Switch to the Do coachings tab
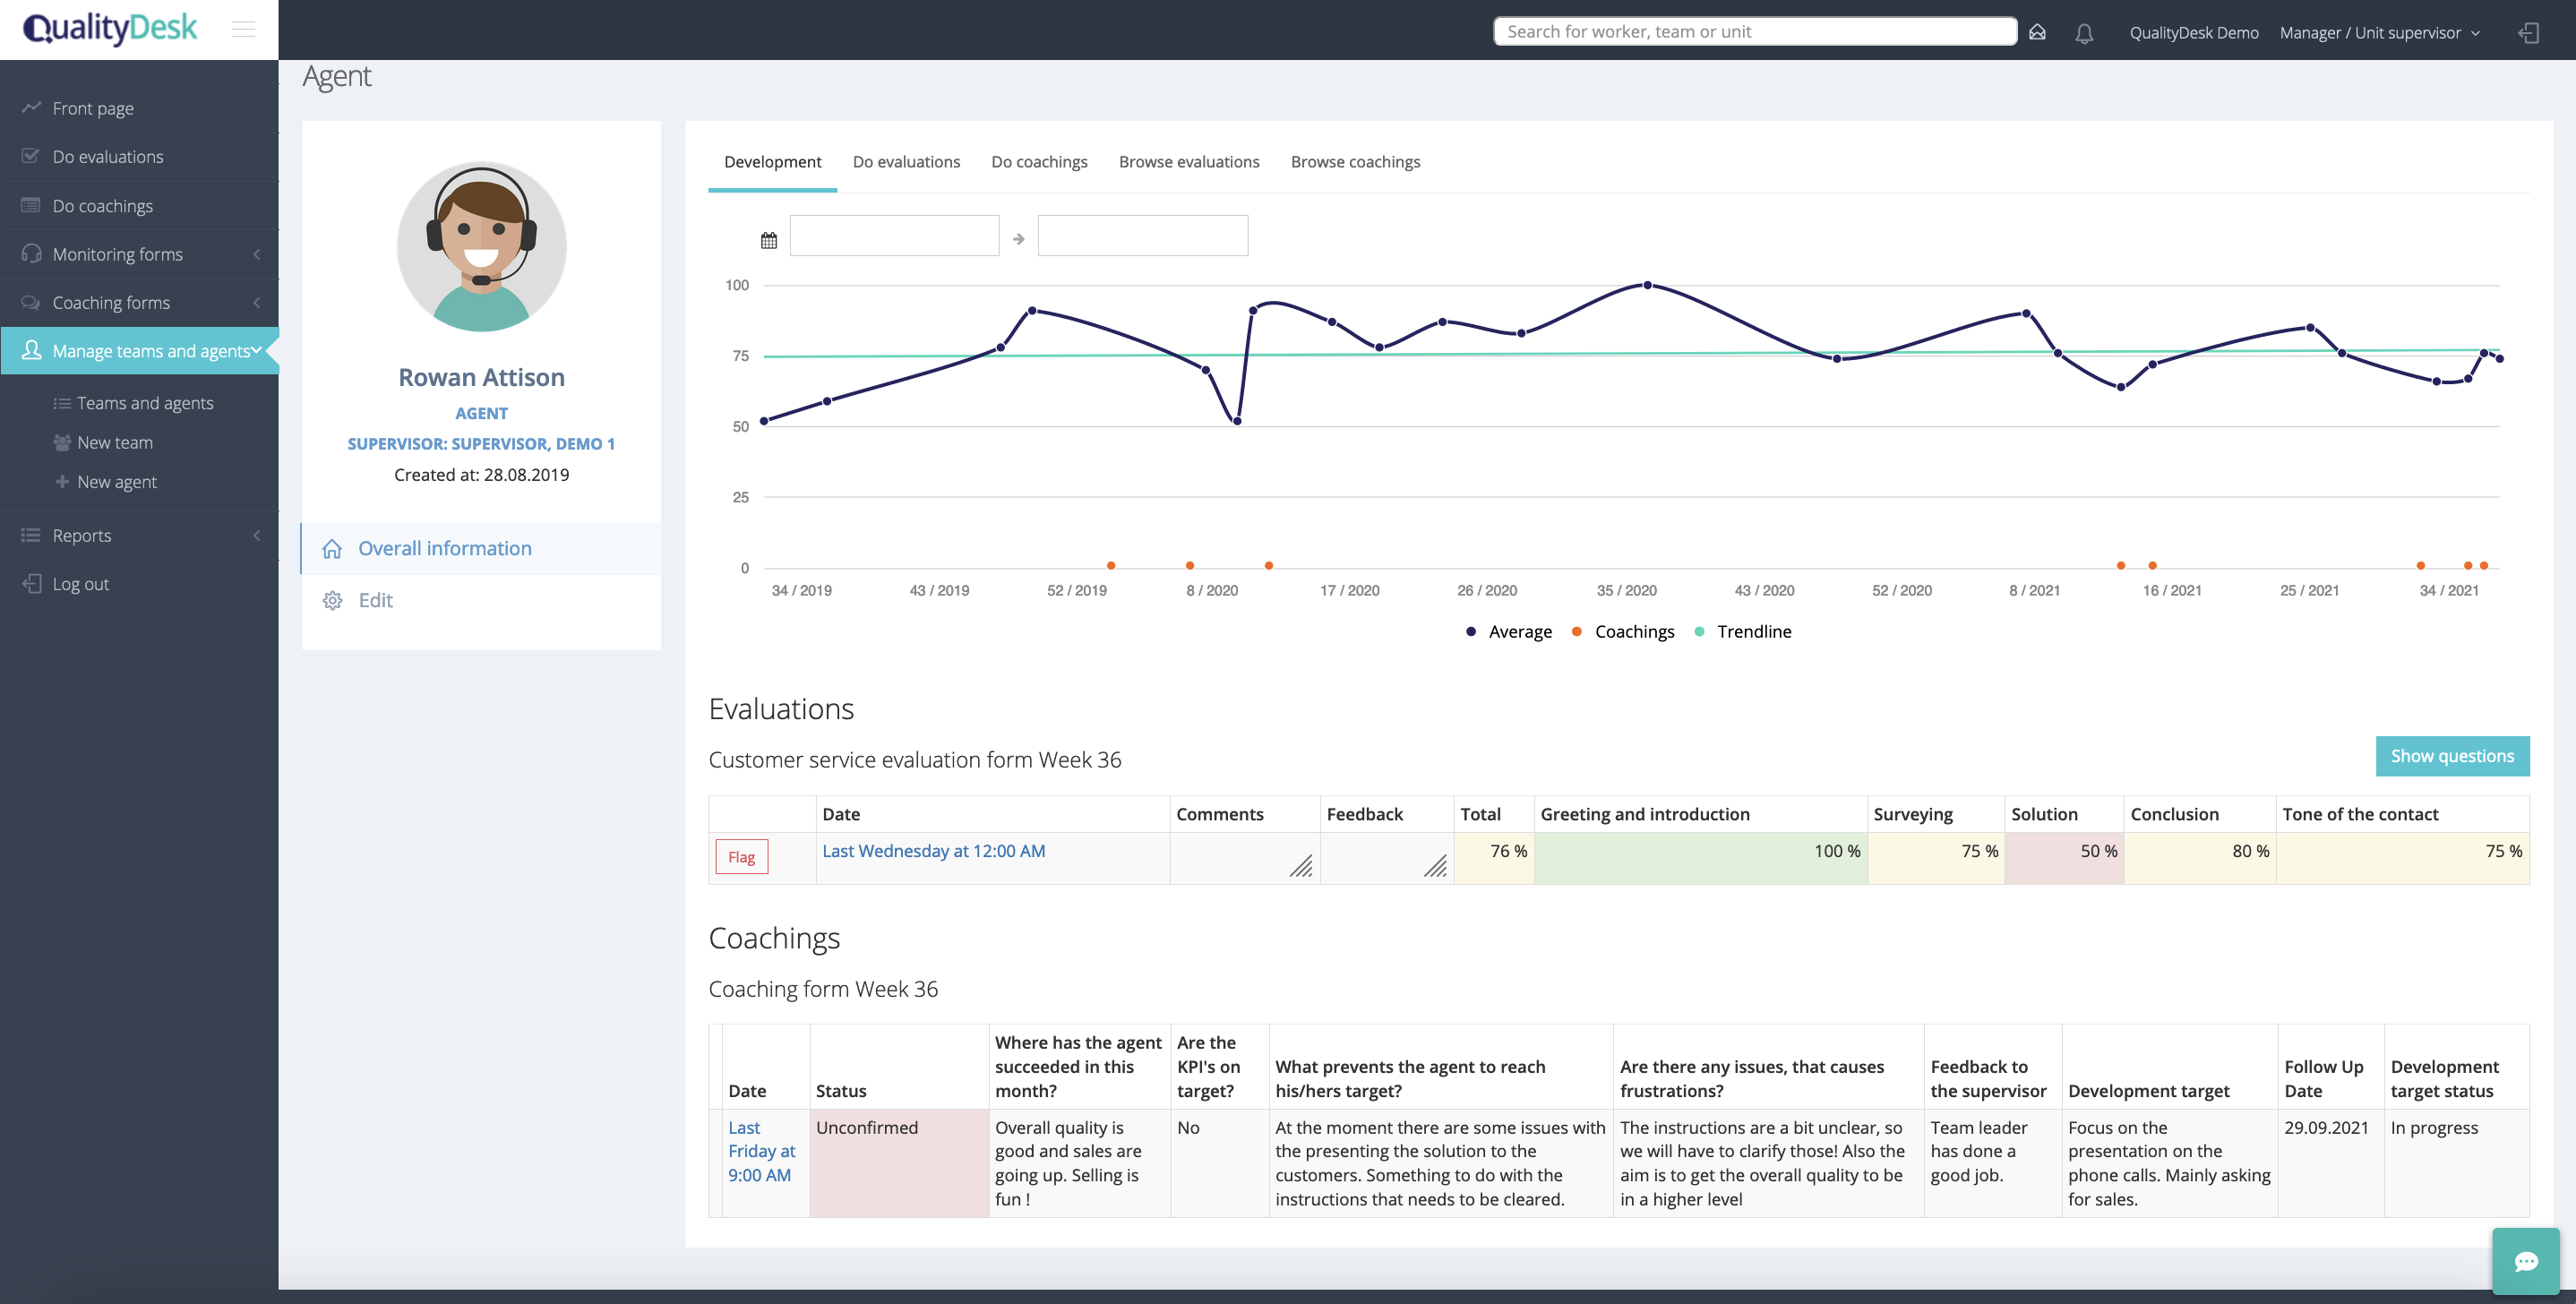 (x=1039, y=162)
